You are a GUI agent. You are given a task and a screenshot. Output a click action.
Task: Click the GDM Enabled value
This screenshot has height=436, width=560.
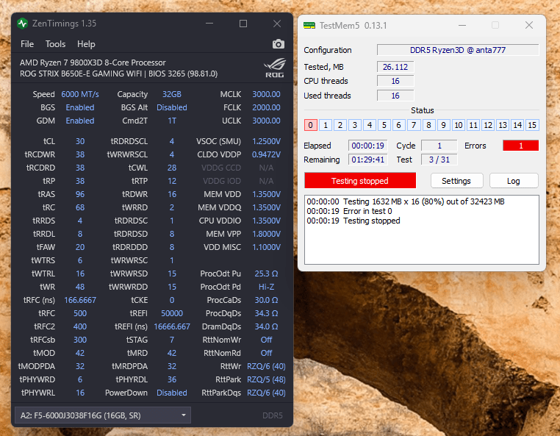point(80,121)
